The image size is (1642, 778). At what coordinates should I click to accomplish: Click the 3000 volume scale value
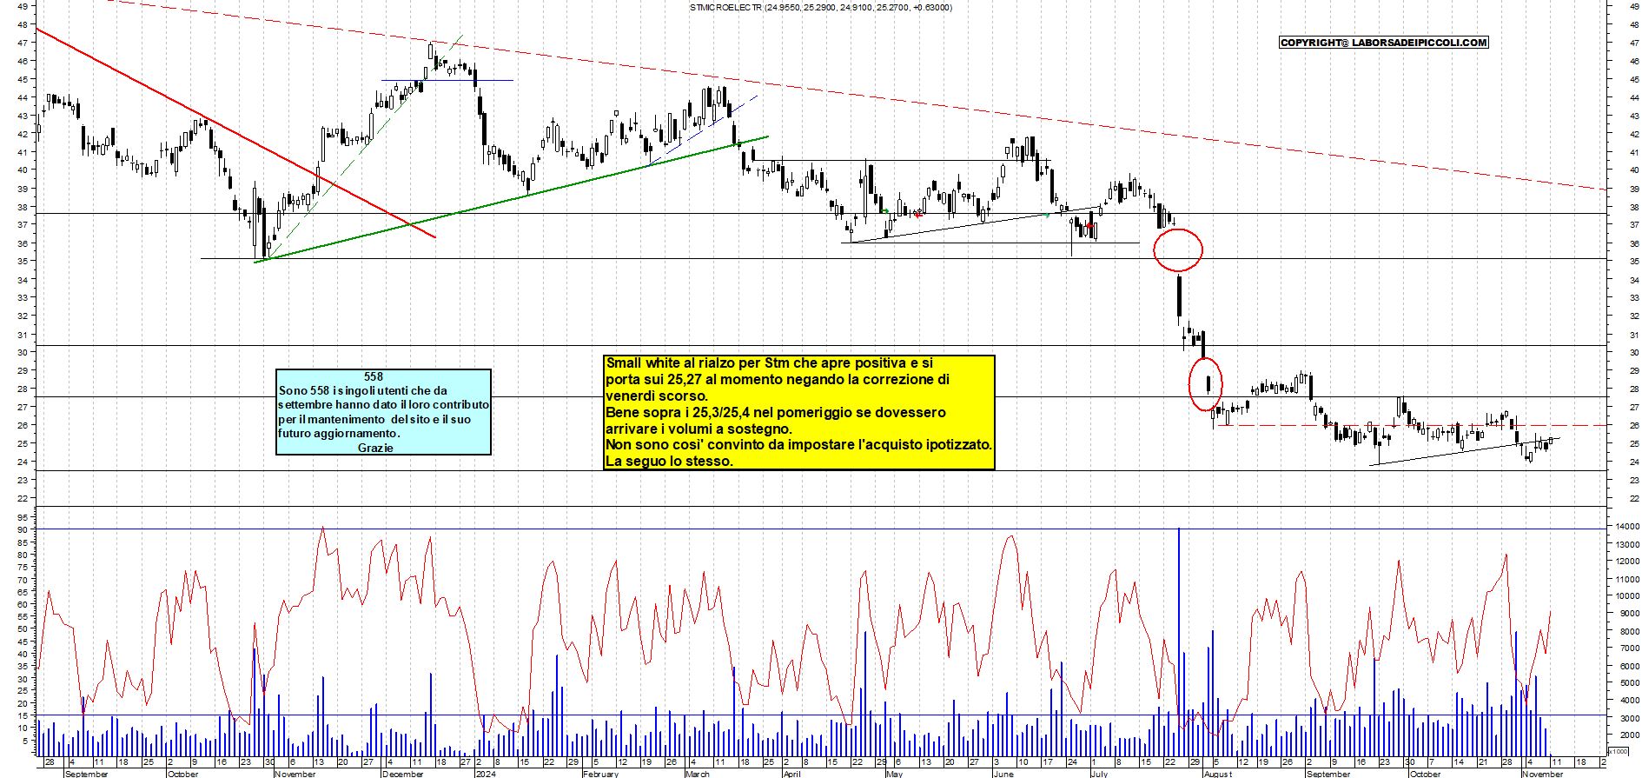point(1629,719)
